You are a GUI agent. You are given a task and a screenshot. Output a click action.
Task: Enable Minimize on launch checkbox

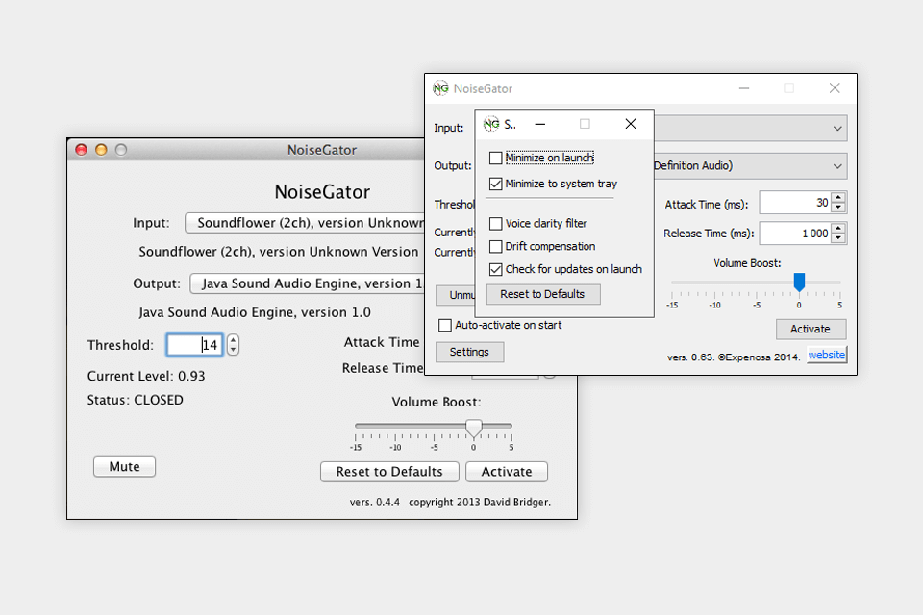pyautogui.click(x=496, y=158)
